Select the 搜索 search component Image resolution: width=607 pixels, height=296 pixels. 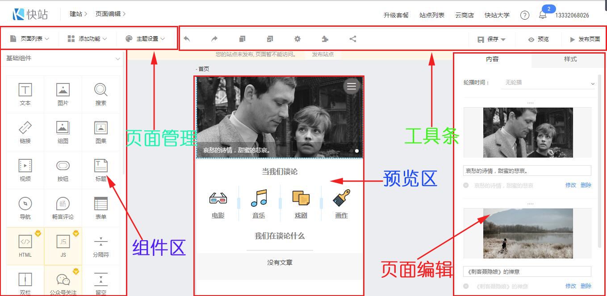click(x=100, y=94)
